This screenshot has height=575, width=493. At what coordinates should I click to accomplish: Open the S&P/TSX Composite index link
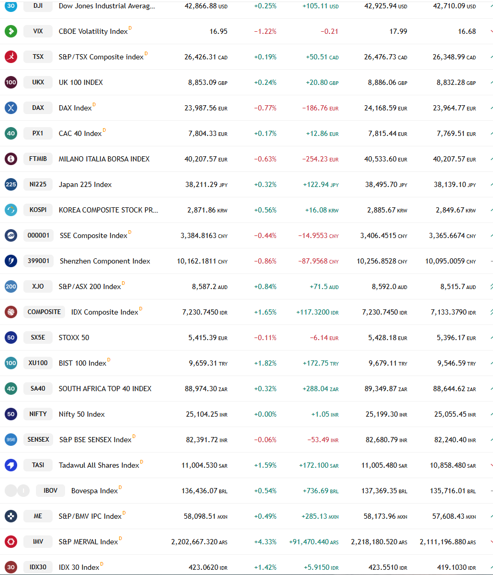coord(101,57)
